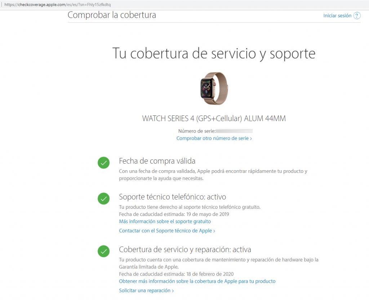The width and height of the screenshot is (369, 300).
Task: Open Obtener más información sobre la cobertura link
Action: pyautogui.click(x=197, y=281)
